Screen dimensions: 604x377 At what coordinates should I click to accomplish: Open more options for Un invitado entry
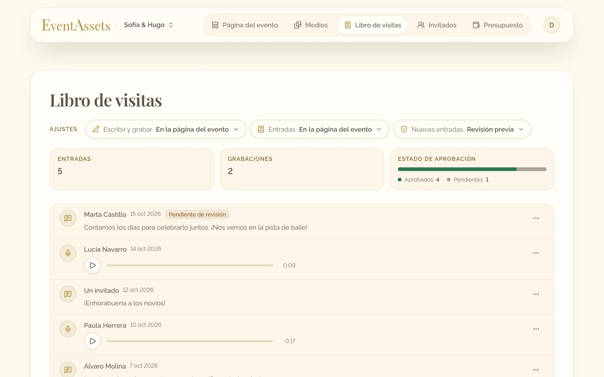536,294
